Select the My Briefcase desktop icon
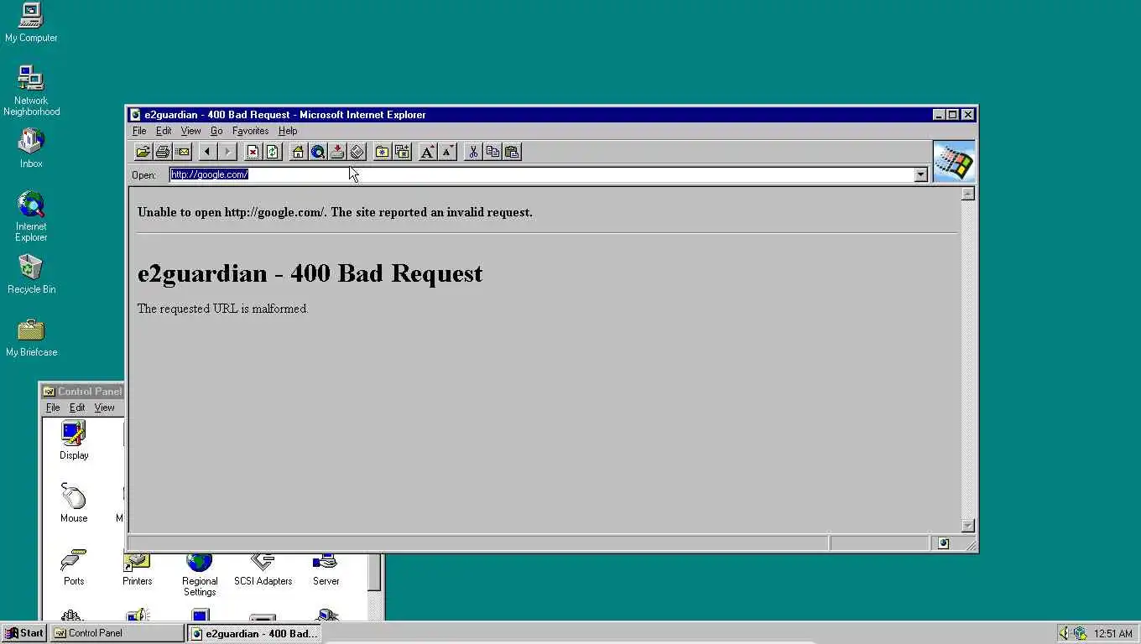 coord(31,337)
